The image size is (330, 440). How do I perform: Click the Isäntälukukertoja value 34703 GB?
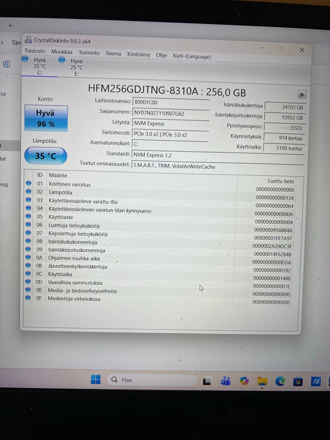point(285,107)
